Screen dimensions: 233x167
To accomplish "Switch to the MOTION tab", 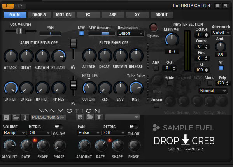I will click(64, 15).
